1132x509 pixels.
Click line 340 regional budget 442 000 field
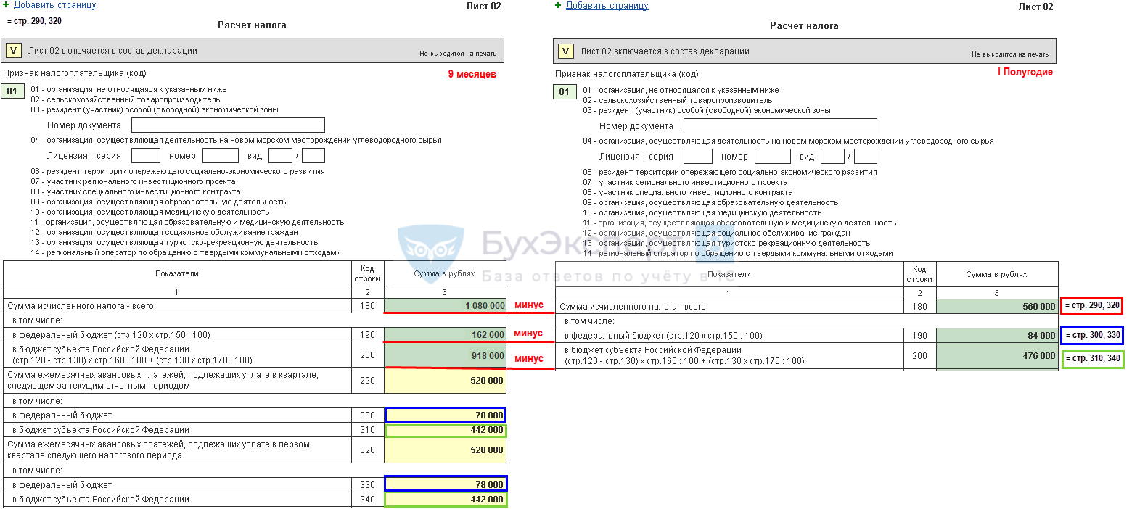coord(445,500)
